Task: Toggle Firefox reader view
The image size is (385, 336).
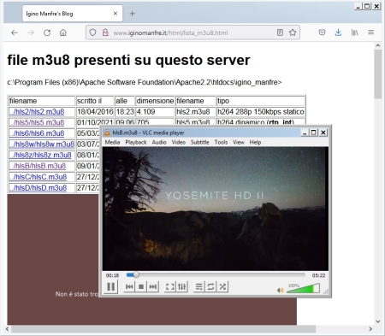Action: 280,32
